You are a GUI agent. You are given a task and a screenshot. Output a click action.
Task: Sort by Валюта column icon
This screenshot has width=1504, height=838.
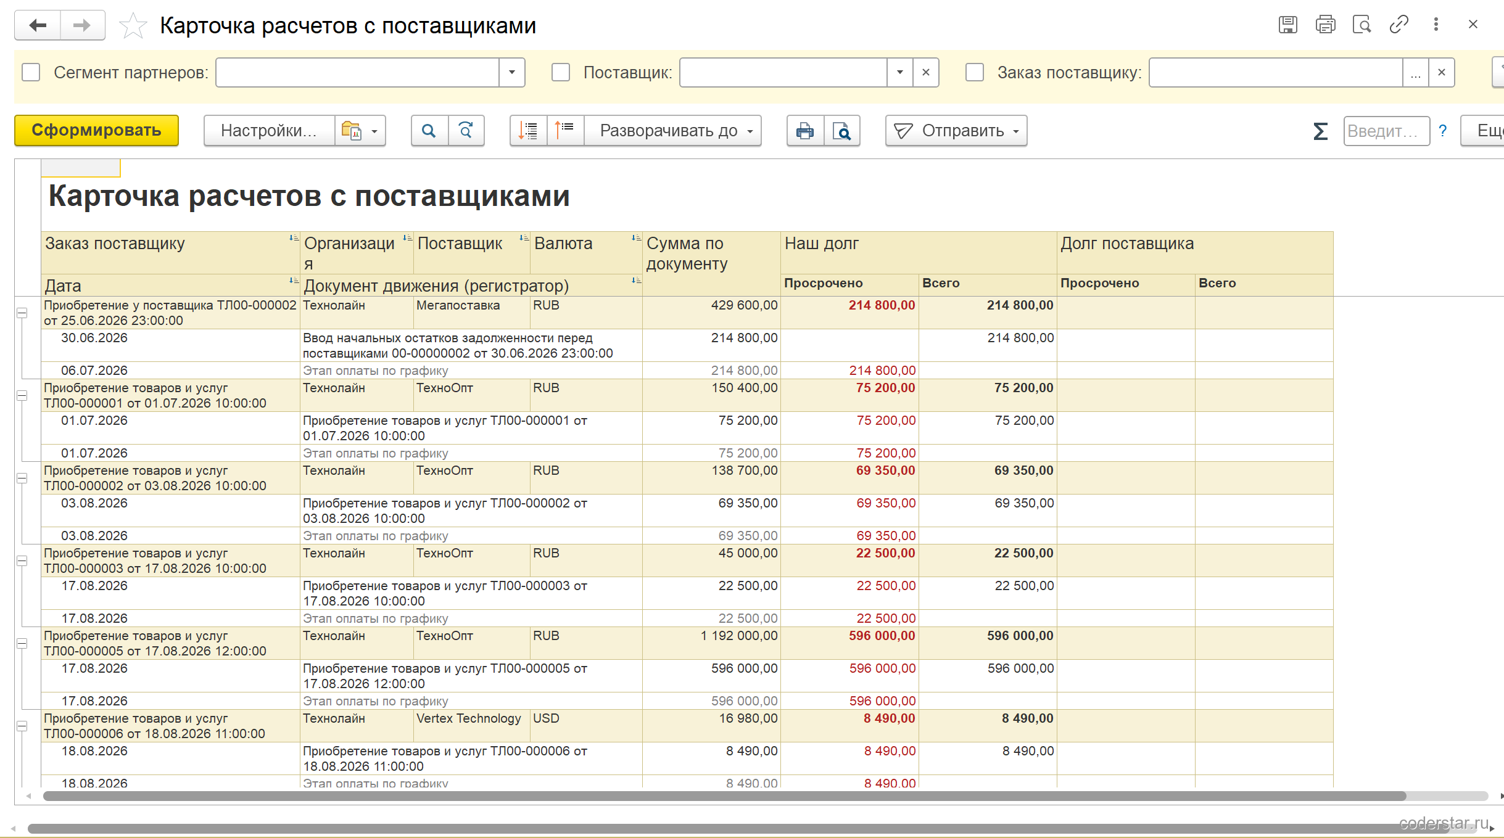637,238
